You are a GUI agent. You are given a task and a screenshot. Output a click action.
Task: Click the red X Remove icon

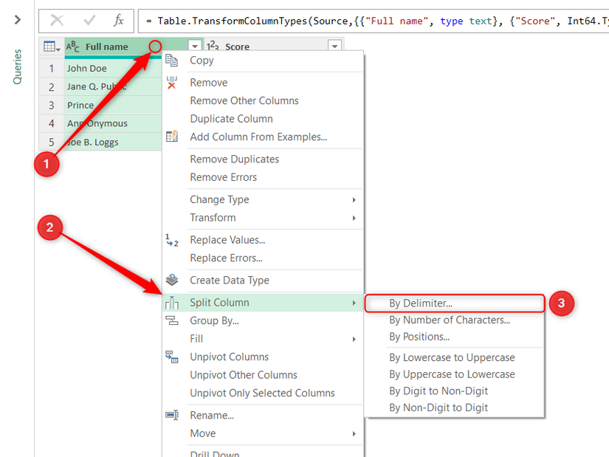(172, 83)
